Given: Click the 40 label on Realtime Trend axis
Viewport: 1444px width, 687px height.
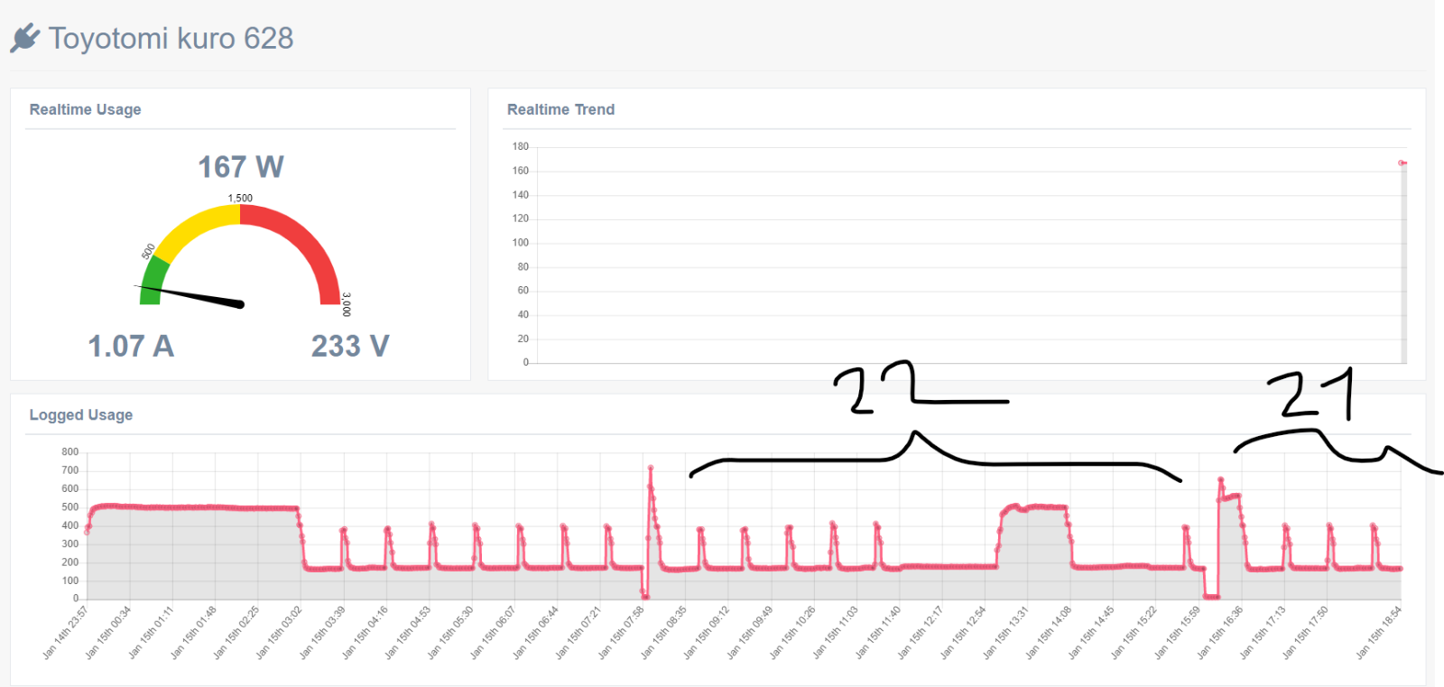Looking at the screenshot, I should pos(523,315).
